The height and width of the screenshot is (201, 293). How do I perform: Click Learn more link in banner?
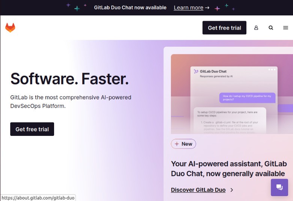coord(188,8)
